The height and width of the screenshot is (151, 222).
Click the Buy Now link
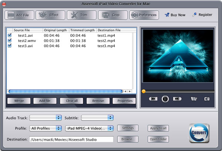point(175,15)
